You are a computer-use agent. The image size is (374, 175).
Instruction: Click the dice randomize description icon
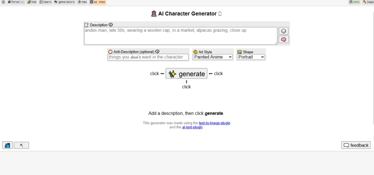click(x=283, y=31)
